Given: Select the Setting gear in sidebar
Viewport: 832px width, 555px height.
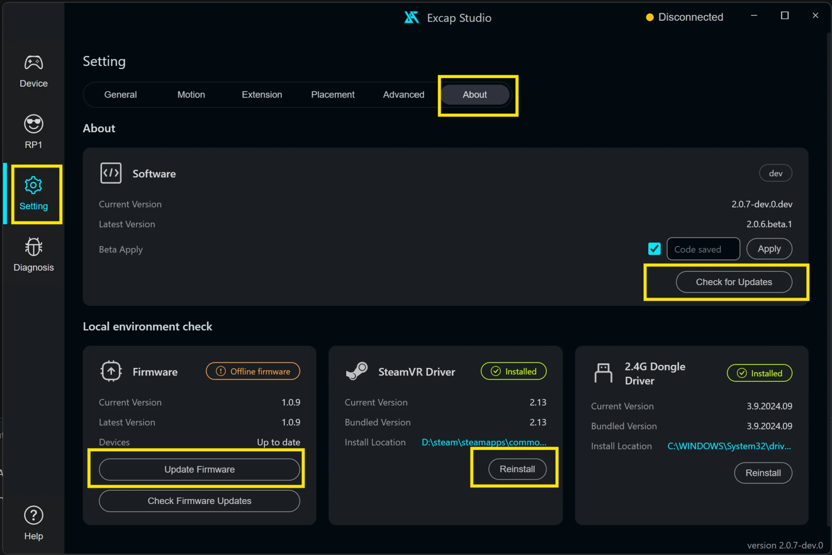Looking at the screenshot, I should pos(34,194).
